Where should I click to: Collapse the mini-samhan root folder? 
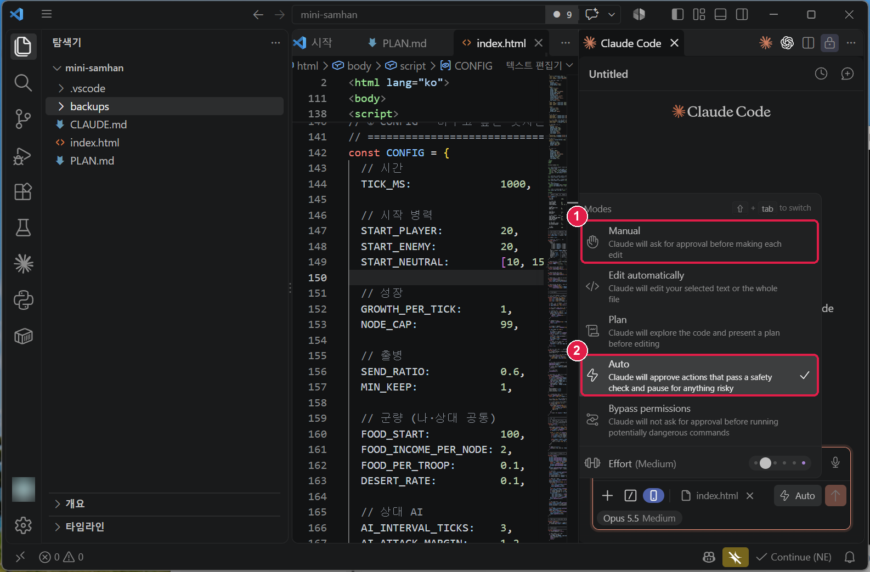coord(165,68)
